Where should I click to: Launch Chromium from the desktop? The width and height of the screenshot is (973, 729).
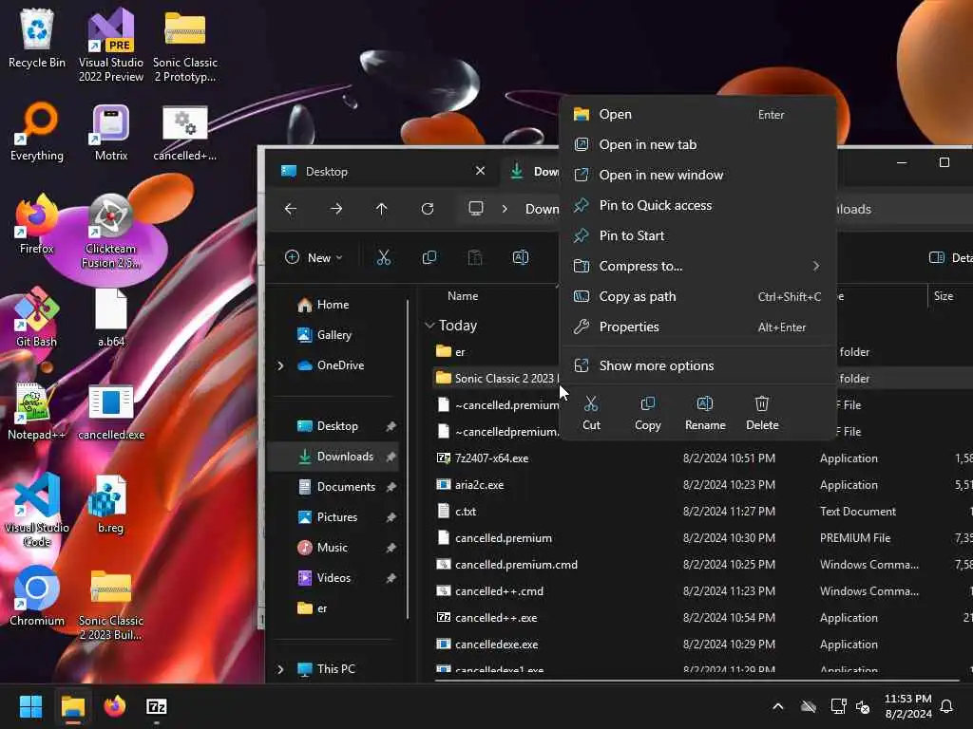(x=37, y=596)
